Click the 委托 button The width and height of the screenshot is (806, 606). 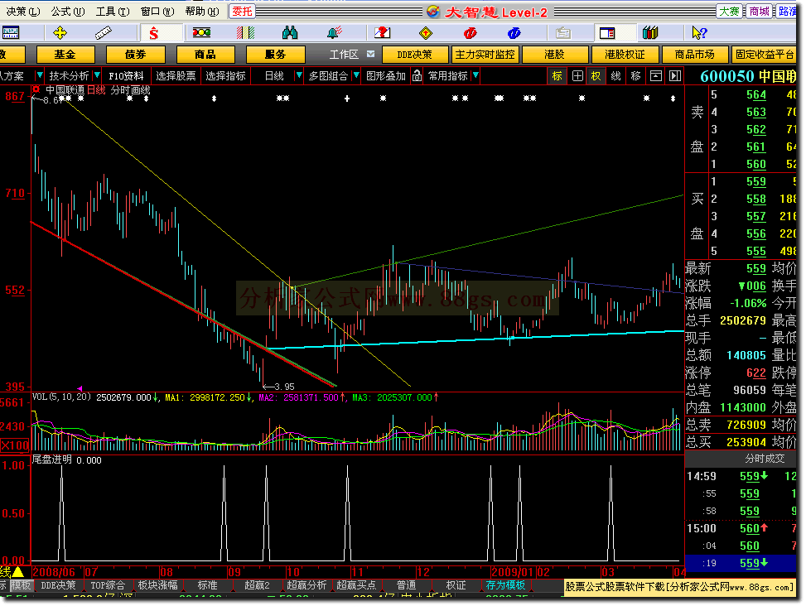(242, 12)
